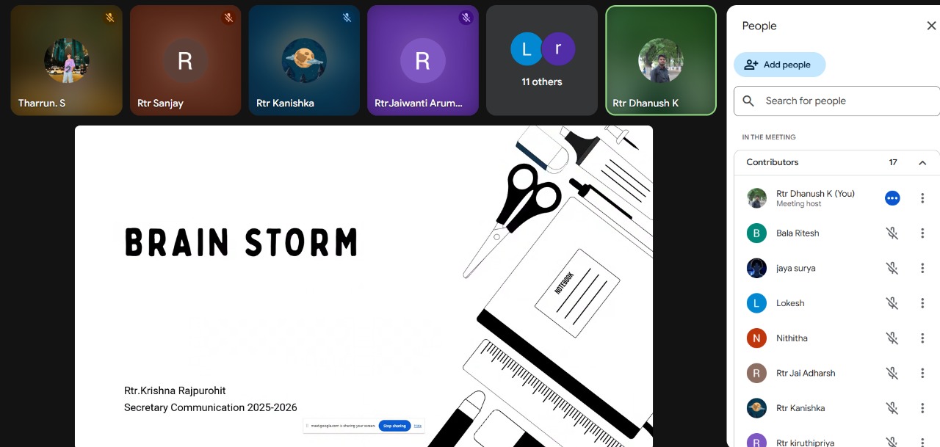Open more options for Bala Ritesh
Image resolution: width=940 pixels, height=447 pixels.
click(x=922, y=233)
